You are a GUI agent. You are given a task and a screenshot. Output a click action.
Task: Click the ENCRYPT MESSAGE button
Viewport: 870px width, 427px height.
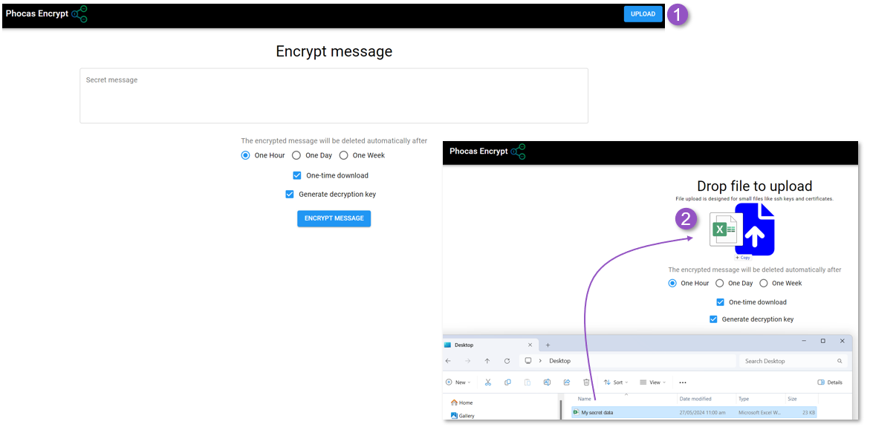pos(334,218)
